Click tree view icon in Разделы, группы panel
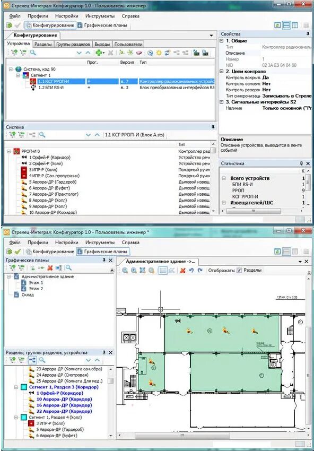This screenshot has height=451, width=314. tap(32, 360)
